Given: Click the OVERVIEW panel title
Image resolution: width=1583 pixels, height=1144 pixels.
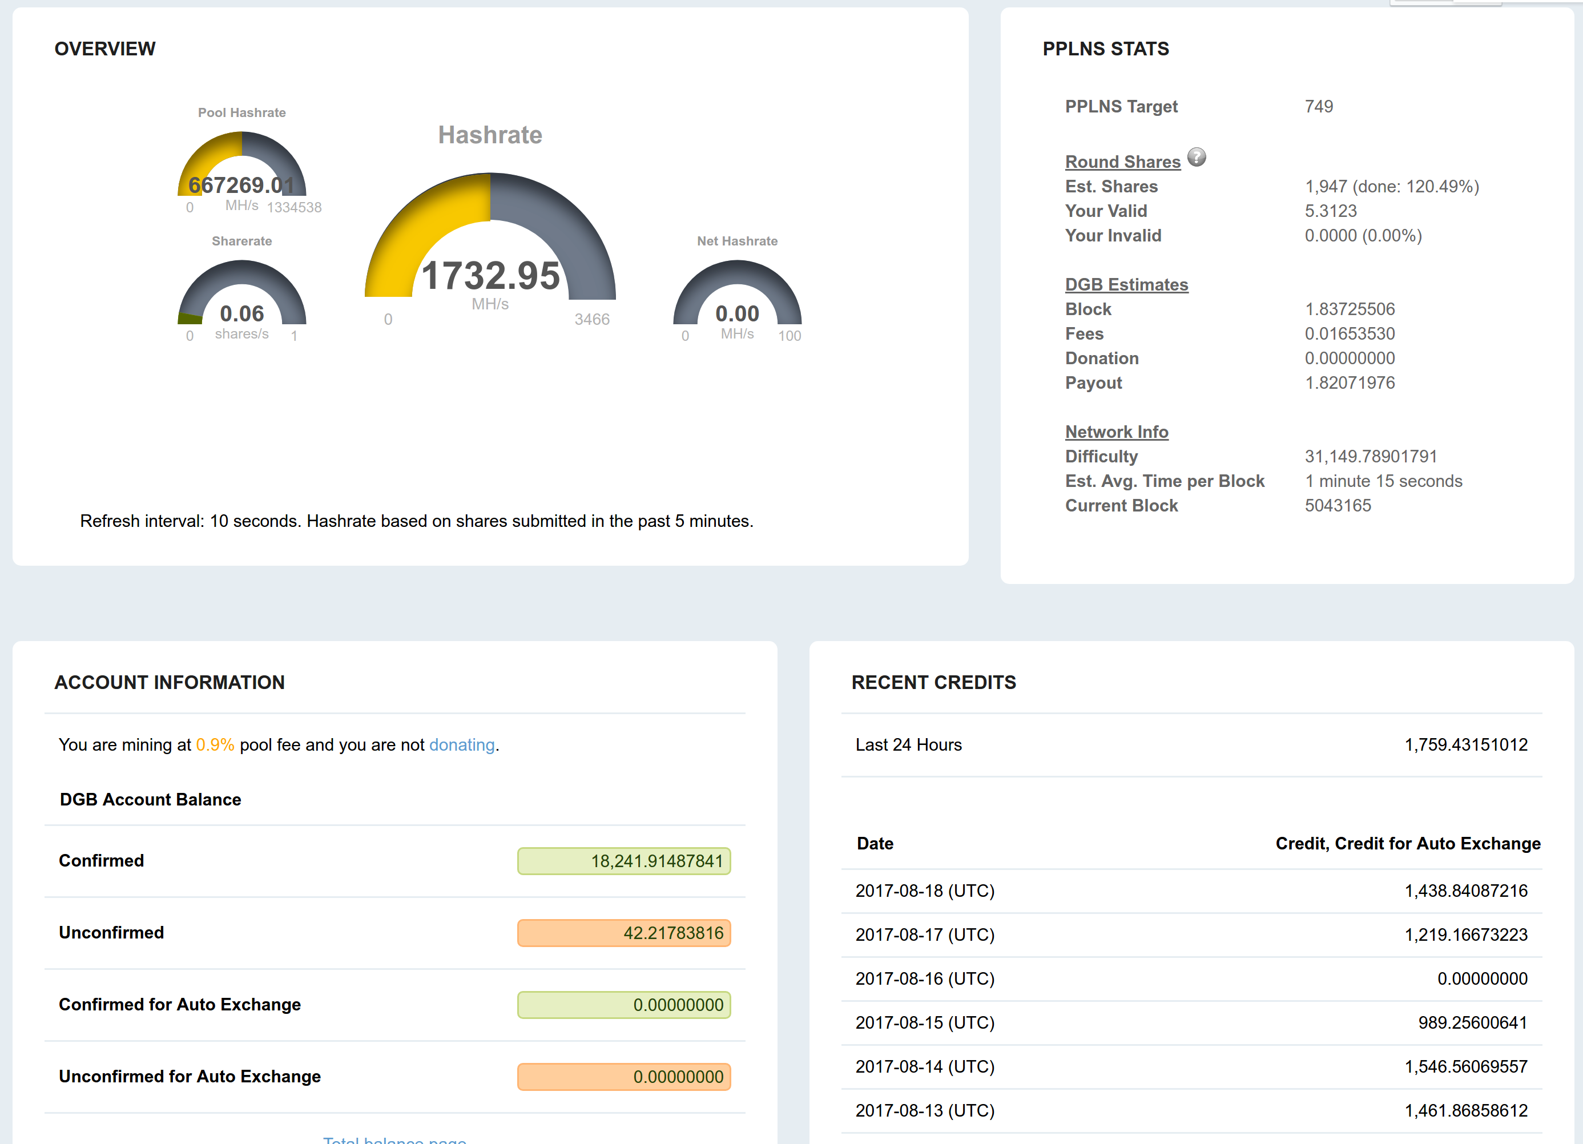Looking at the screenshot, I should 104,49.
